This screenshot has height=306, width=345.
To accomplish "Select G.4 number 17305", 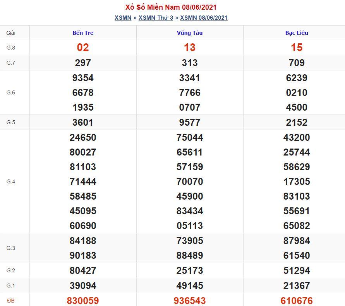I will click(297, 181).
